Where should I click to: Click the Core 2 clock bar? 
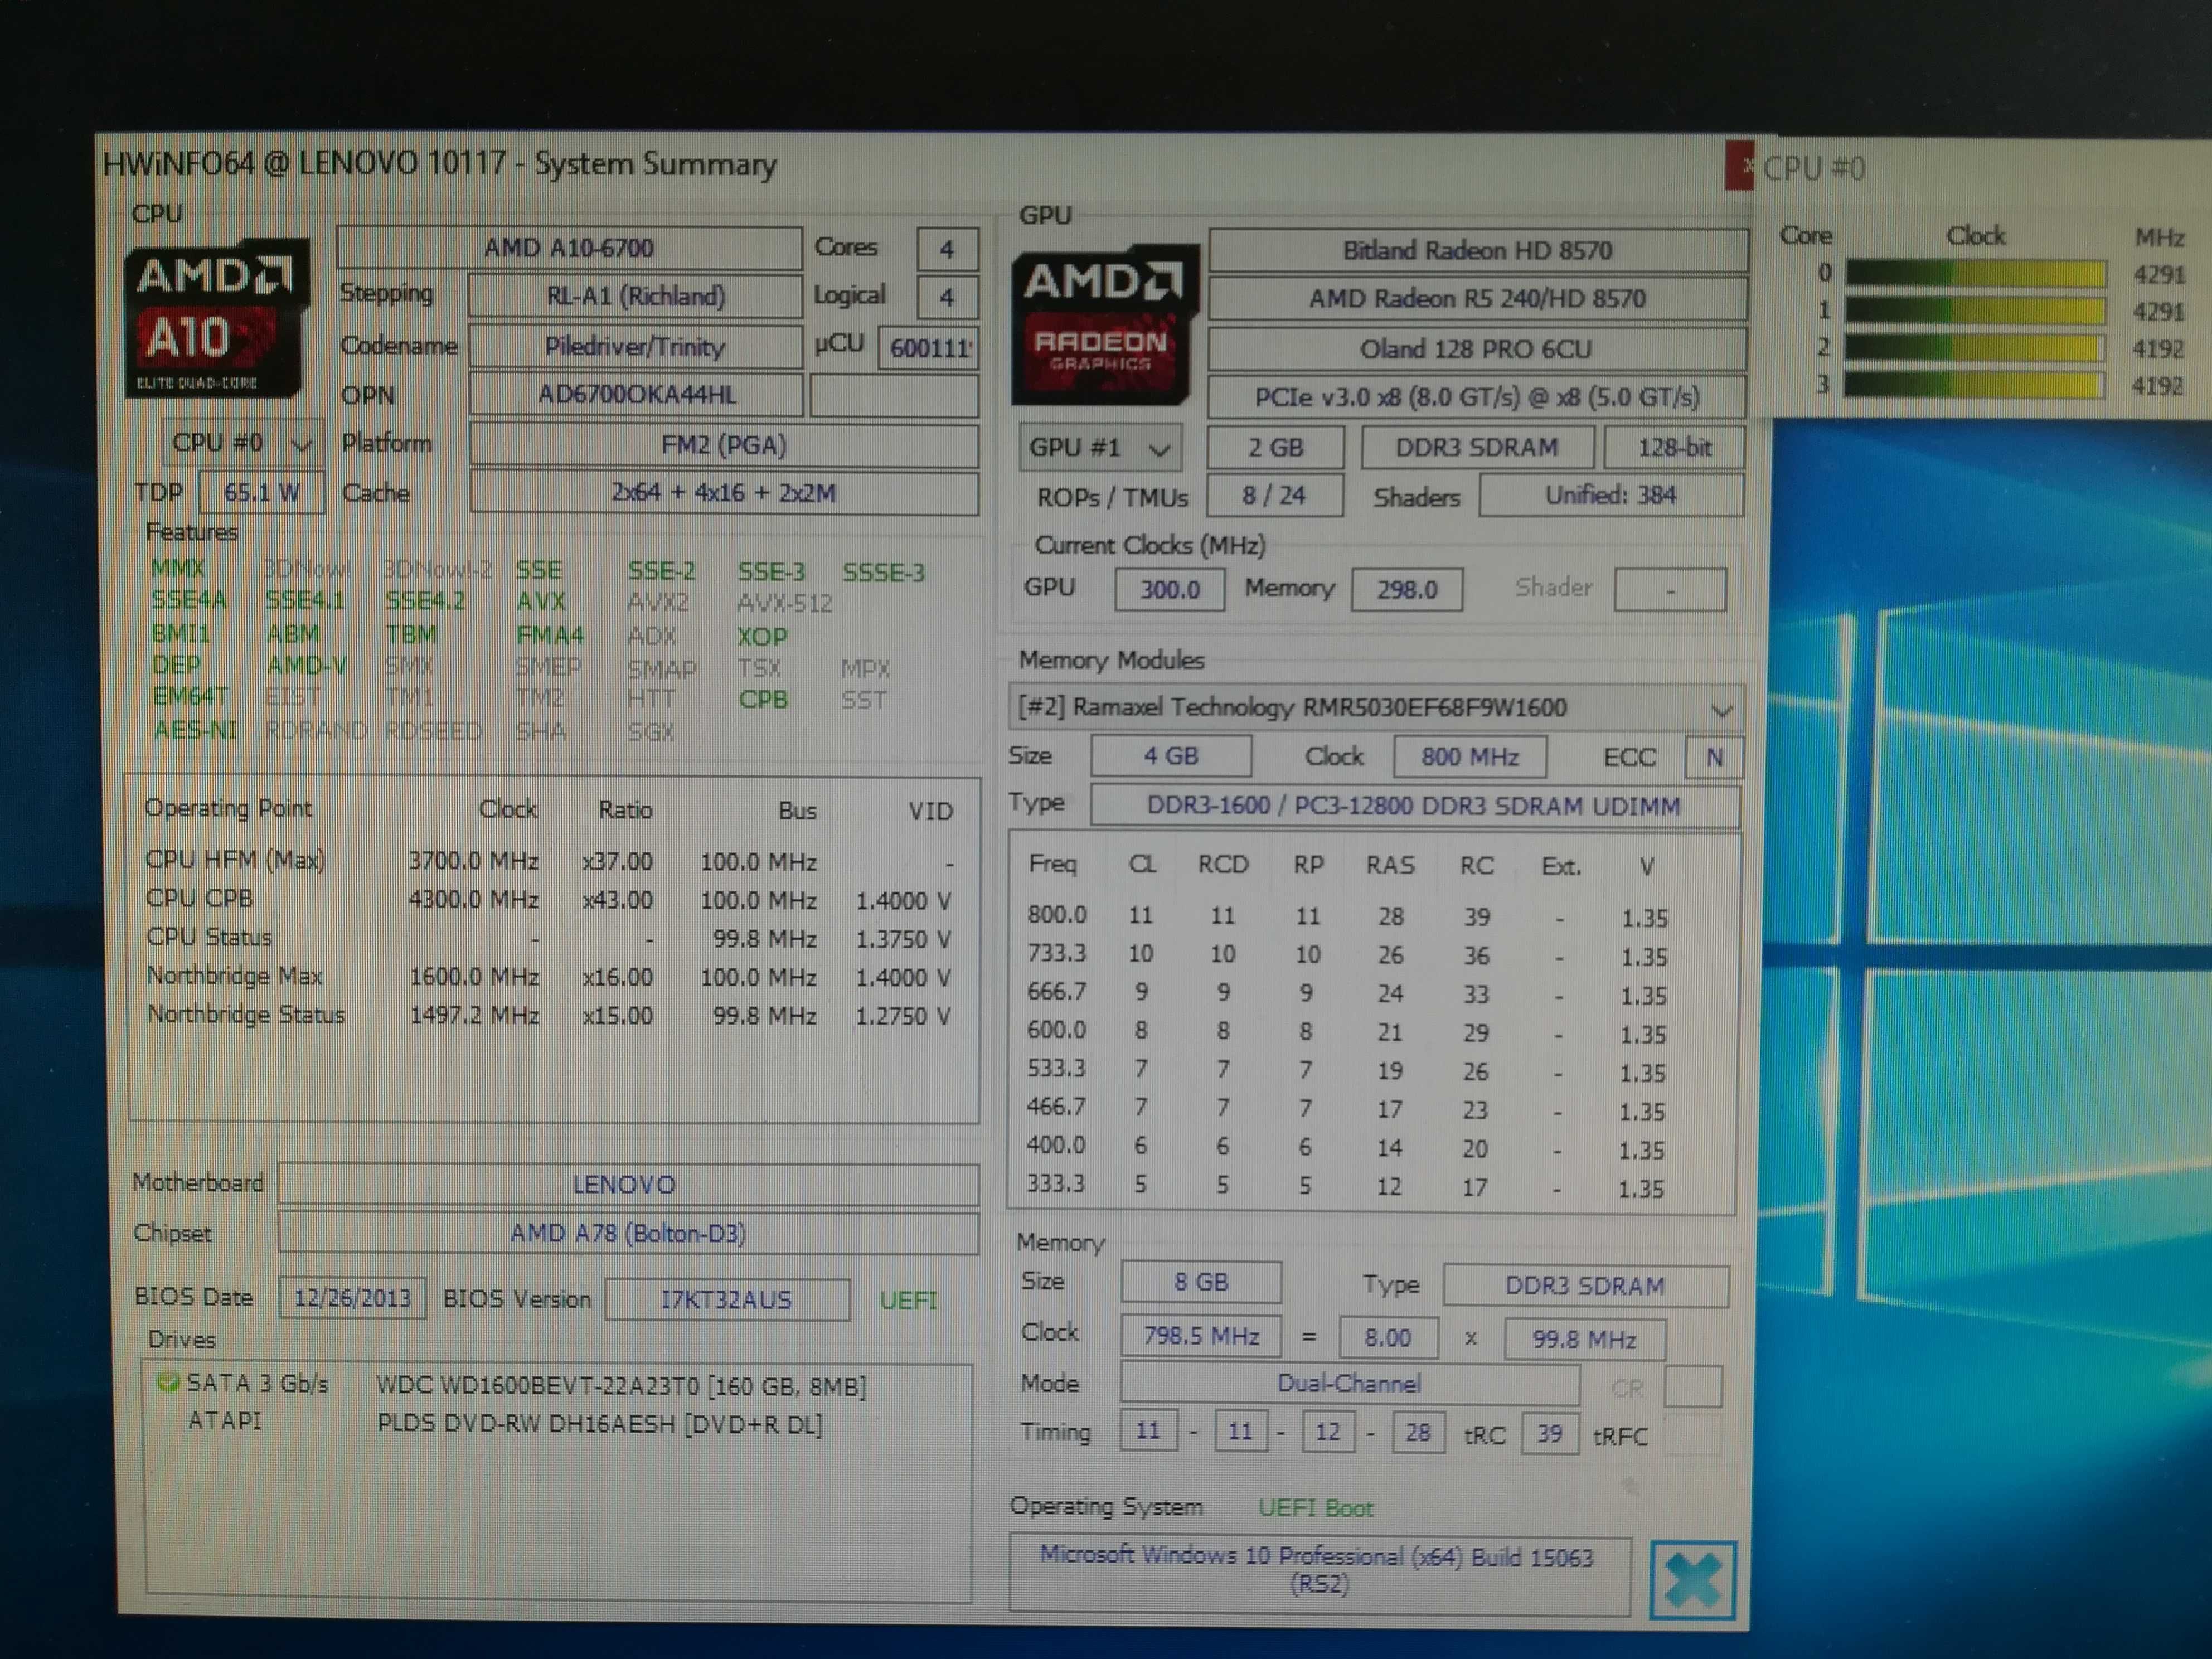pos(1975,348)
